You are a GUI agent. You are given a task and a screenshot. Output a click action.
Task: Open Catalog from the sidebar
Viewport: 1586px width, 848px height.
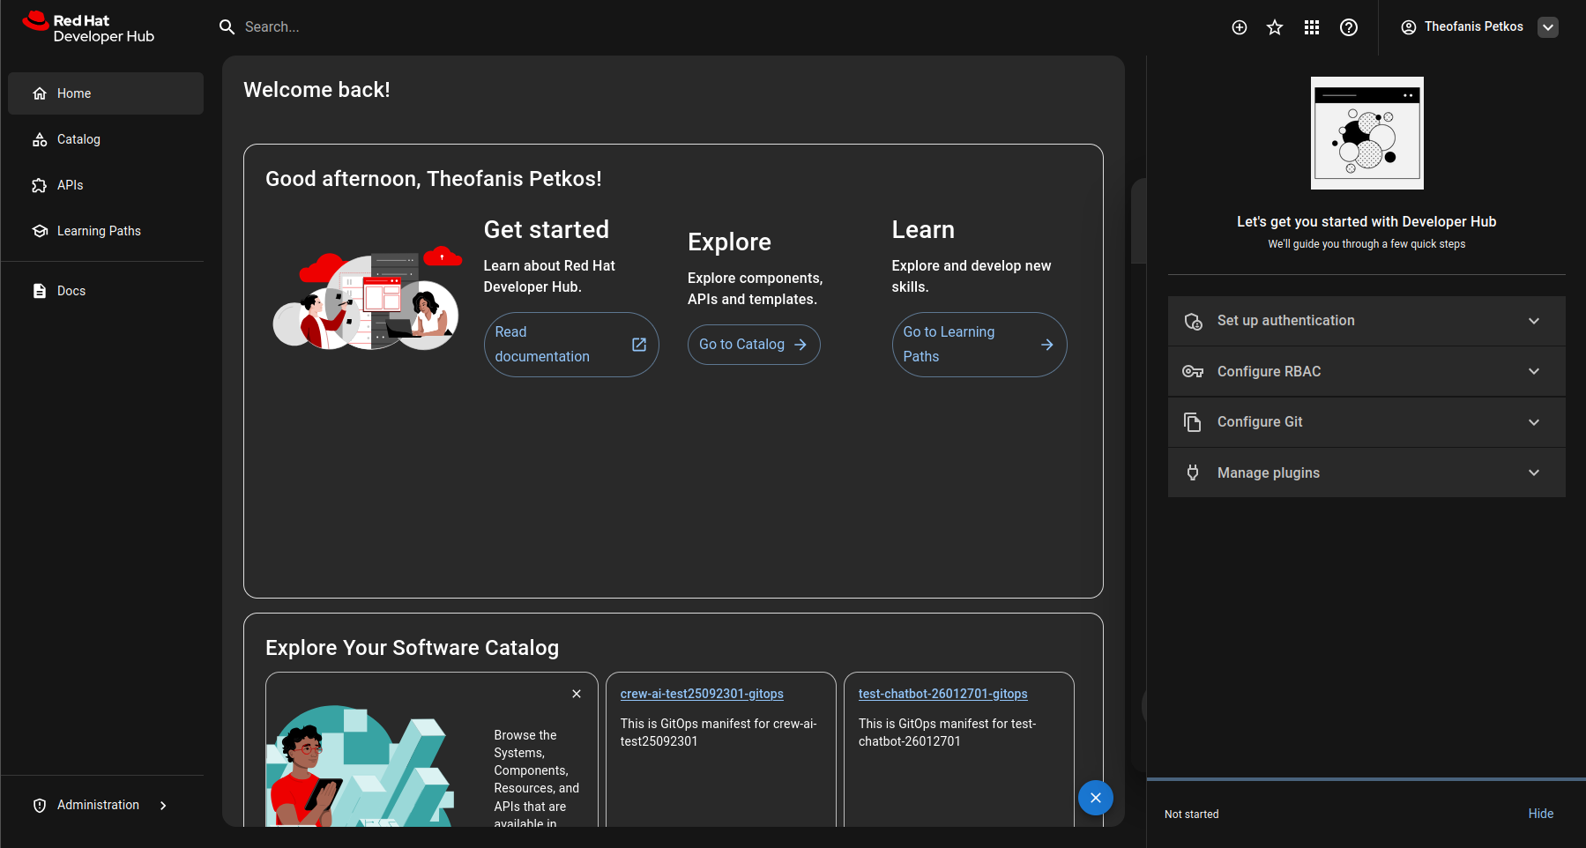click(106, 139)
